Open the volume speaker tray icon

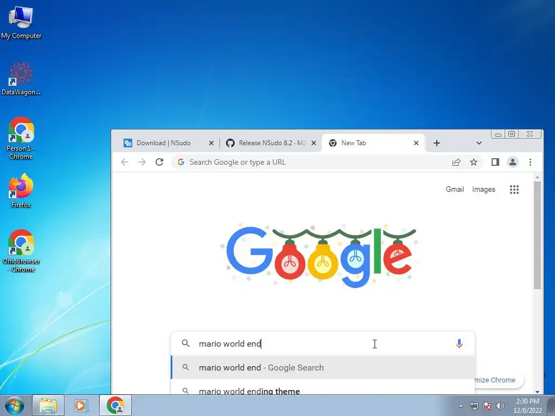click(500, 406)
